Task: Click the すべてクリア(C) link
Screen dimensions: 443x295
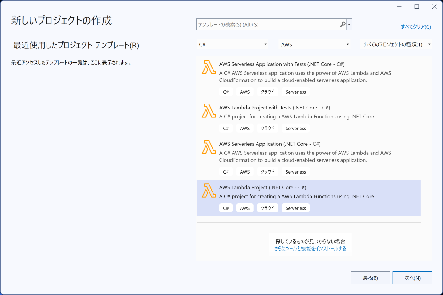Action: (x=416, y=27)
